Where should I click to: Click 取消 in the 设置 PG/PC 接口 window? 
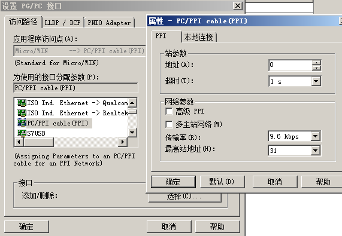[x=169, y=226]
